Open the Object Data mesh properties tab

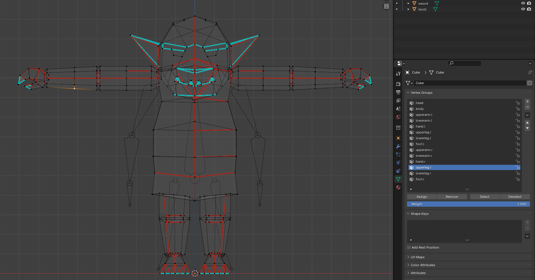tap(398, 179)
